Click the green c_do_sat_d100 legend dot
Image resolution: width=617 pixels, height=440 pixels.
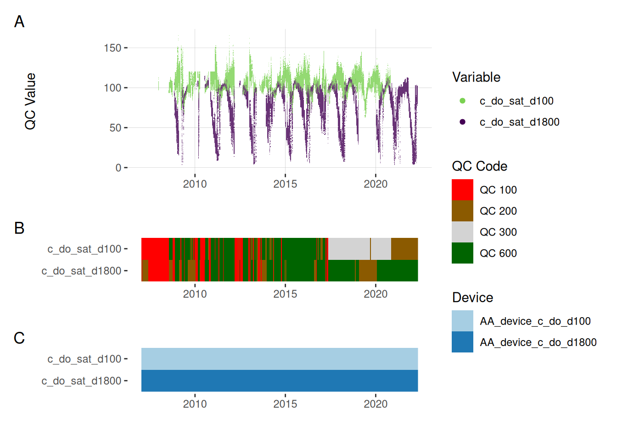pos(462,101)
